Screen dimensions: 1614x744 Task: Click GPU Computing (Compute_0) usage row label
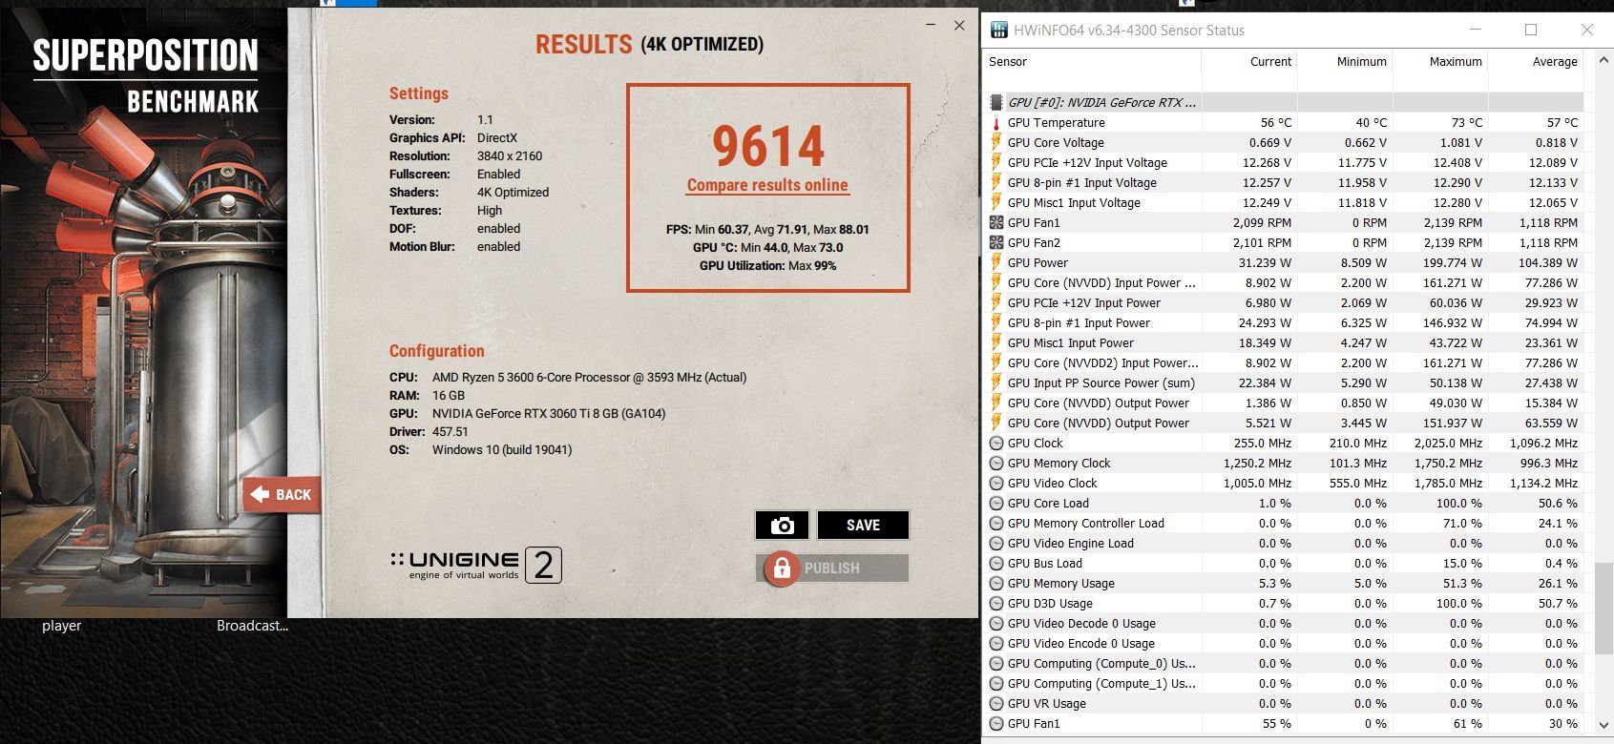1101,664
